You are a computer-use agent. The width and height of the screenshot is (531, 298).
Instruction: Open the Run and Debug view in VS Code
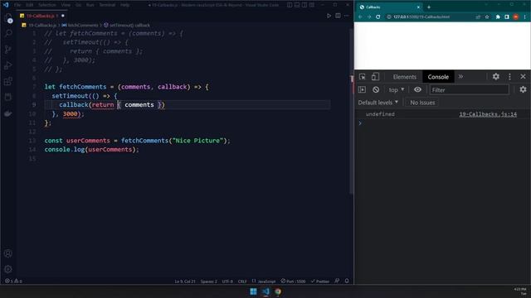pyautogui.click(x=8, y=65)
